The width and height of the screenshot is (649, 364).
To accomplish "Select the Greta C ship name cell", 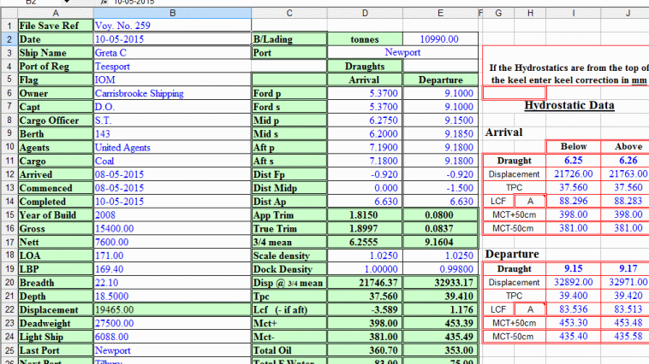I will pos(171,52).
